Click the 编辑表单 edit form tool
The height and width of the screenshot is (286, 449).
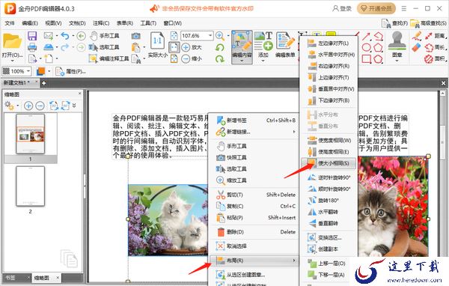(x=285, y=46)
